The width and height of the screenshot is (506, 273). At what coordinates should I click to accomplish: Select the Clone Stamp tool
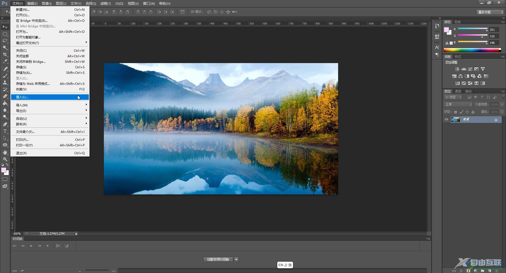5,83
